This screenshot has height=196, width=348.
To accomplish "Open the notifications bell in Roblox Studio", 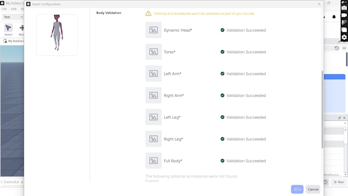I will coord(334,17).
